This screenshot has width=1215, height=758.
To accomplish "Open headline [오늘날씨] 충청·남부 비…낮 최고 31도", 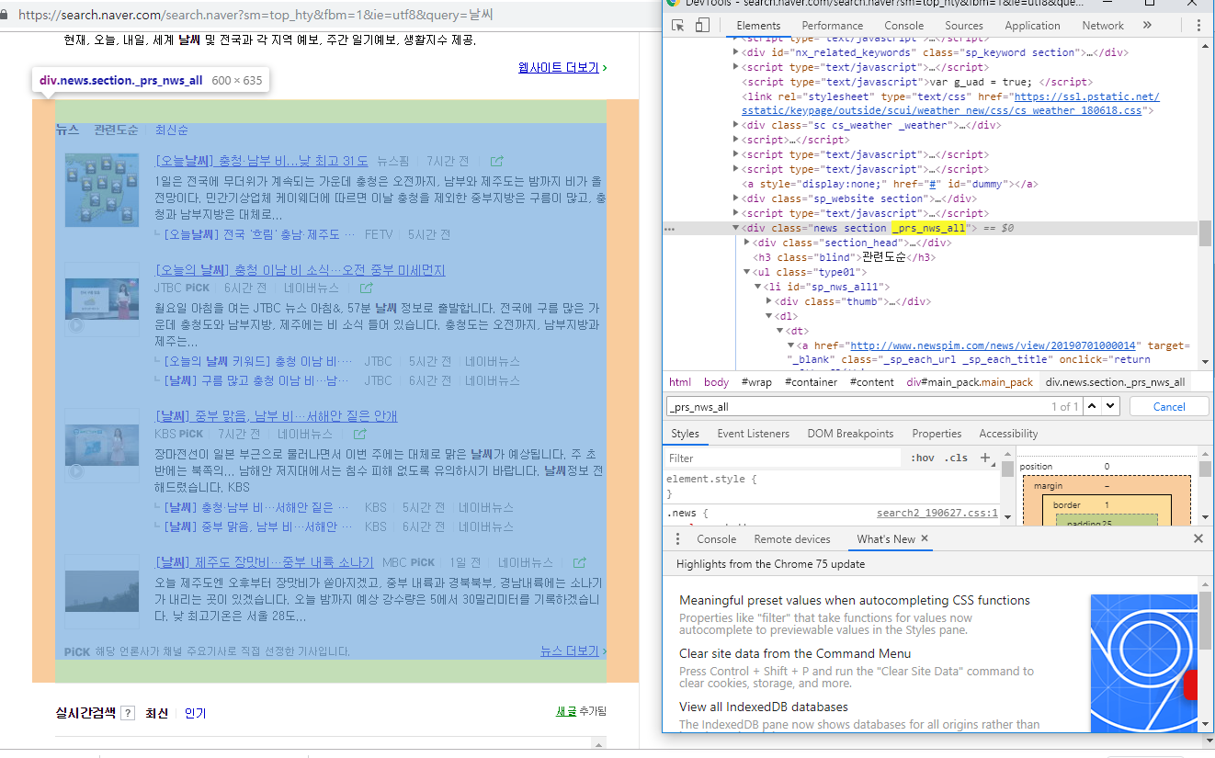I will click(x=262, y=161).
